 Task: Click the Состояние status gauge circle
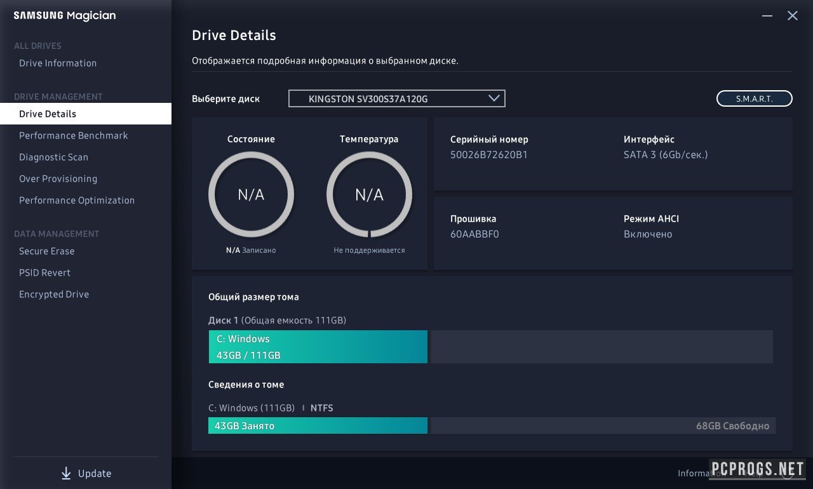251,194
